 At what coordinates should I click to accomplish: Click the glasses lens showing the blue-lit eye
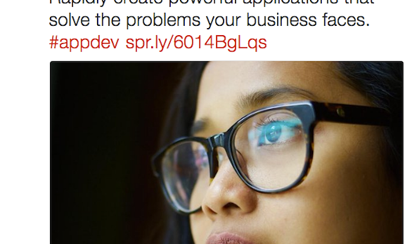click(x=273, y=148)
